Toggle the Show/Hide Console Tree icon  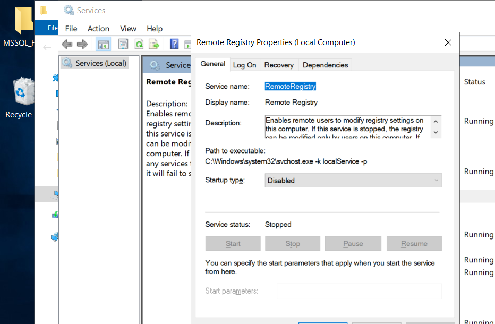(103, 44)
